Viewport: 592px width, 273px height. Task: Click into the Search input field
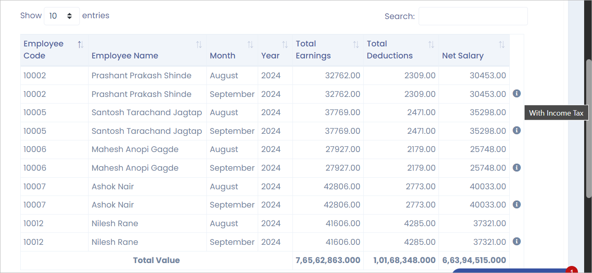(473, 16)
